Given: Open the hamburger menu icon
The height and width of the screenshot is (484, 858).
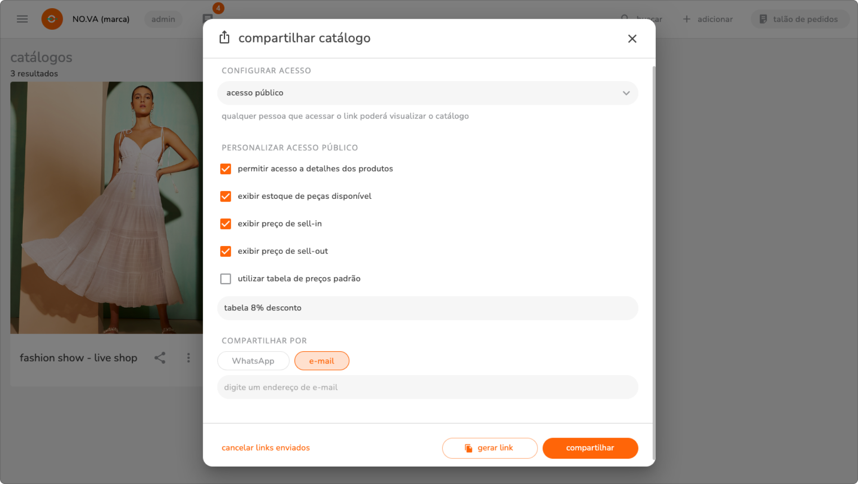Looking at the screenshot, I should [22, 19].
